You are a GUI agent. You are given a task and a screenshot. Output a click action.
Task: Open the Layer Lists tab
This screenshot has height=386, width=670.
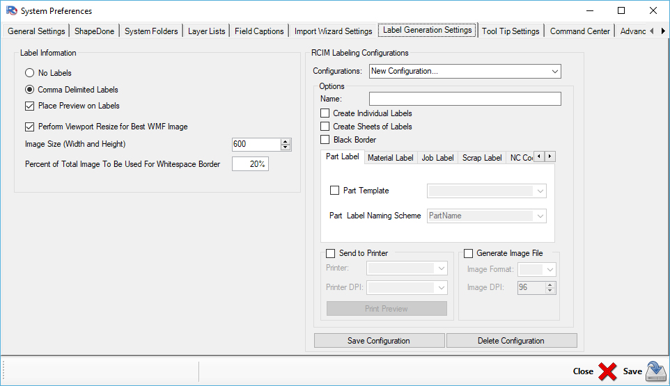(x=206, y=31)
